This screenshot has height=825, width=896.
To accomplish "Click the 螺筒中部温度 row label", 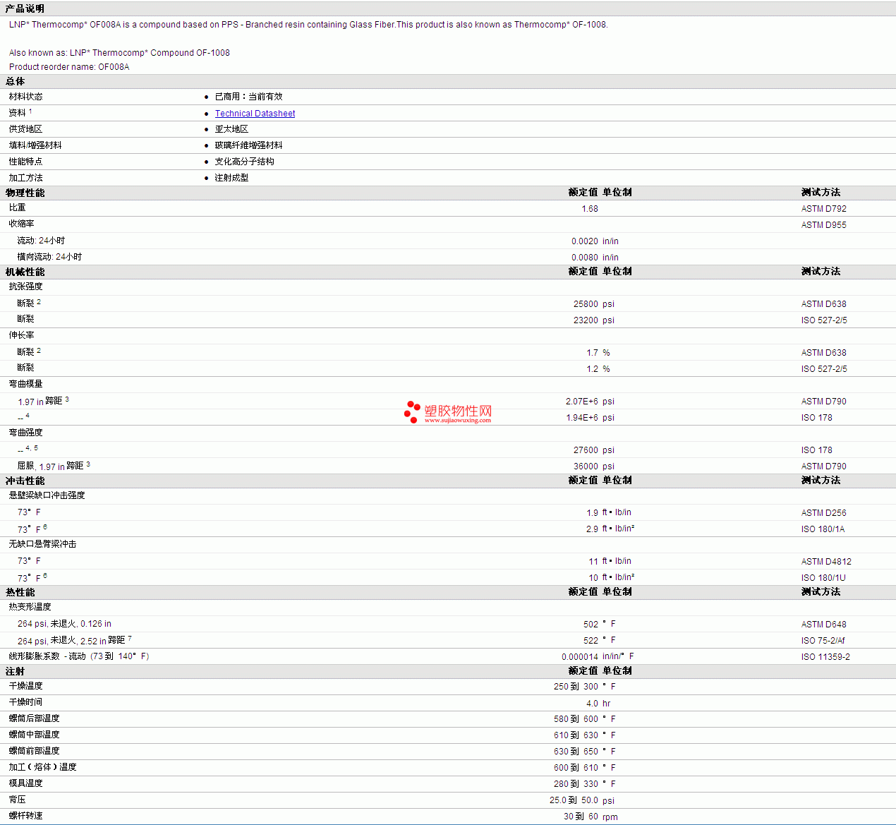I will click(34, 735).
